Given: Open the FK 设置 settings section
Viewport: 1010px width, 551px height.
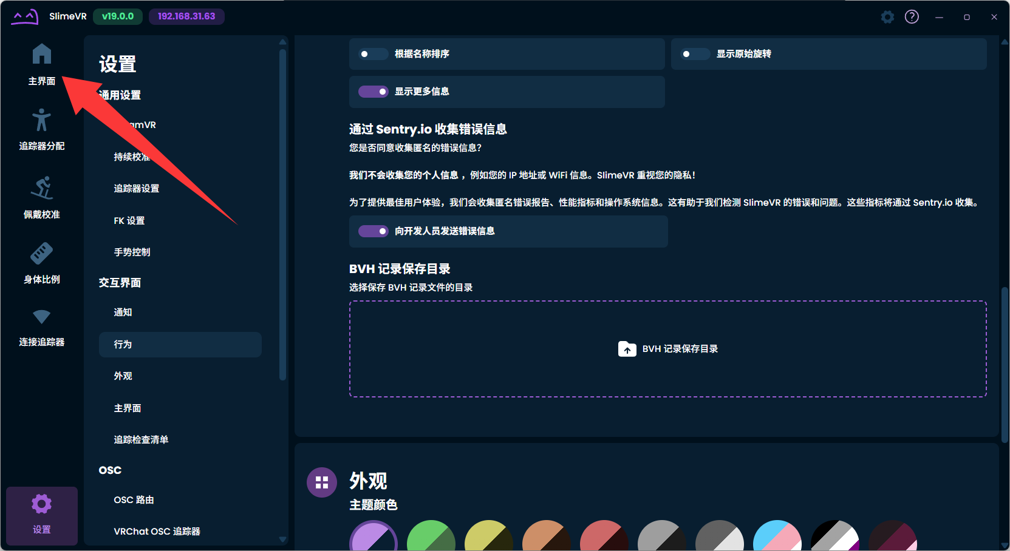Looking at the screenshot, I should pos(180,221).
